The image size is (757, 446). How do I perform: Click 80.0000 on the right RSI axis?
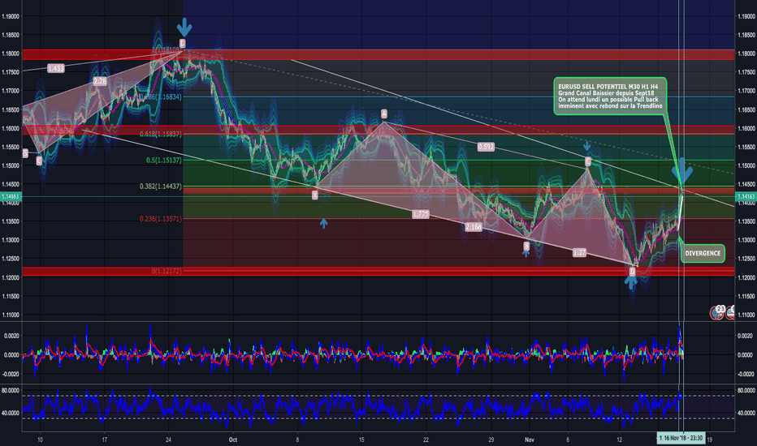[746, 391]
